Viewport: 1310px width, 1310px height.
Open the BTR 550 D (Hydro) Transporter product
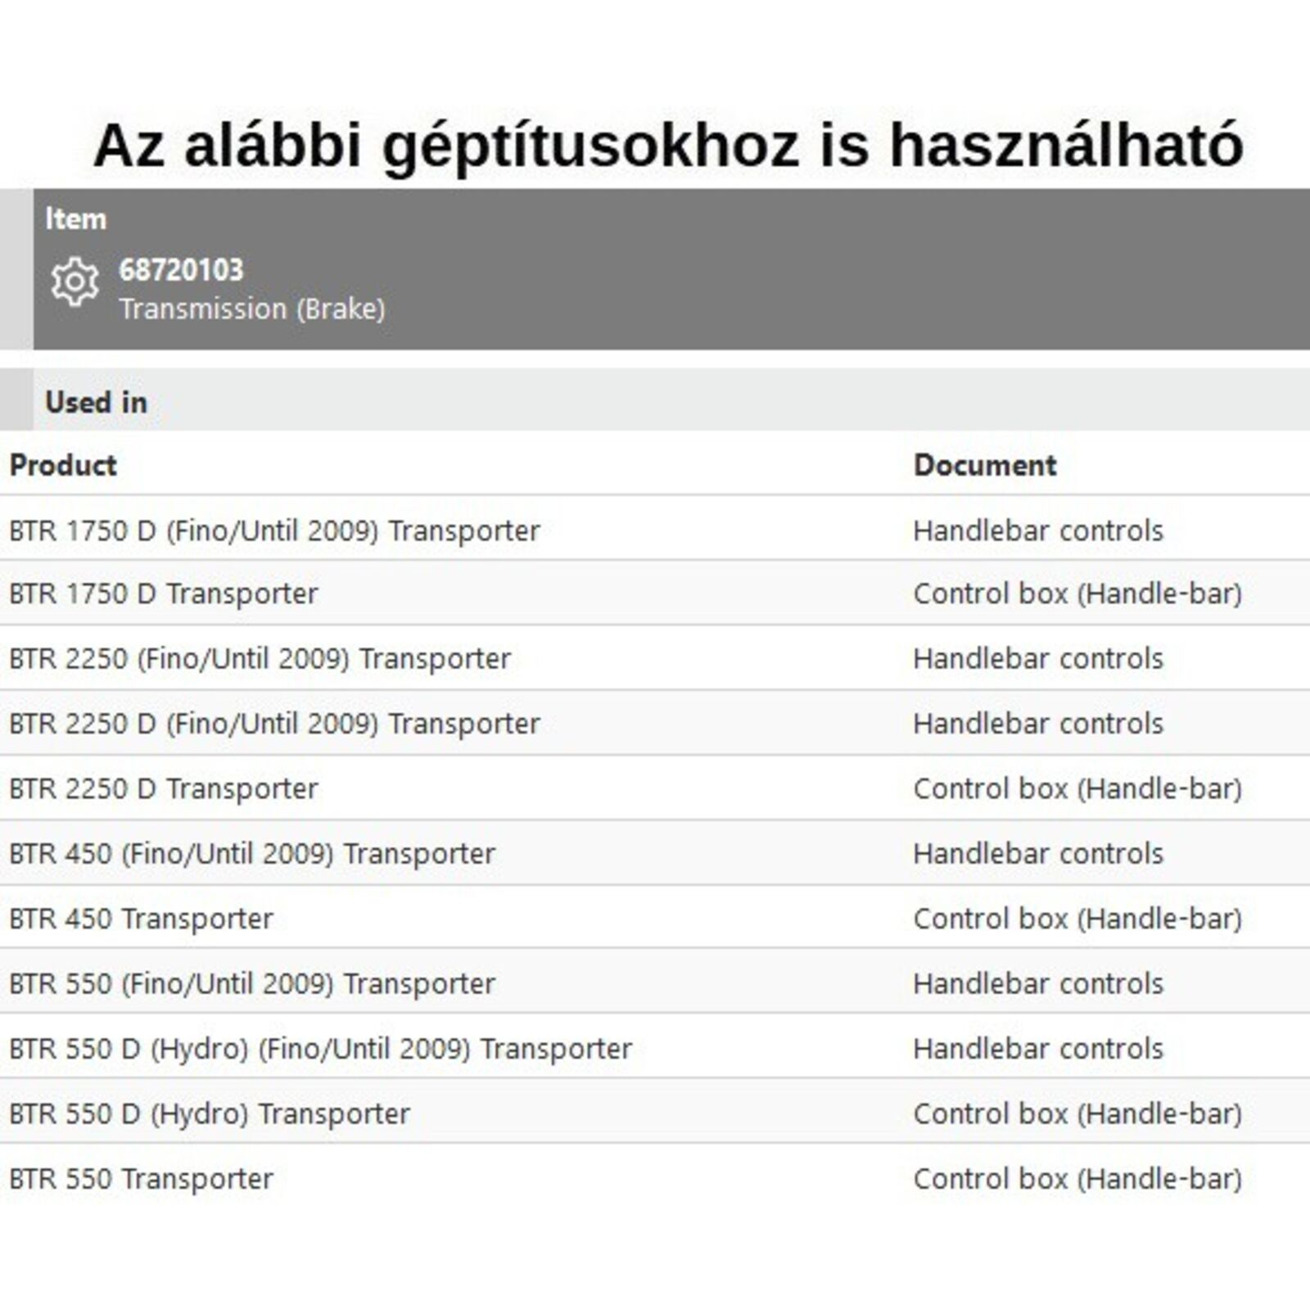tap(209, 1113)
